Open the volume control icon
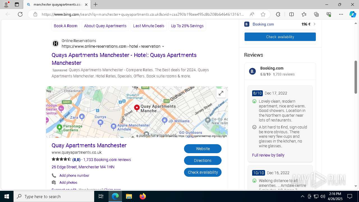The height and width of the screenshot is (202, 359). (x=323, y=196)
